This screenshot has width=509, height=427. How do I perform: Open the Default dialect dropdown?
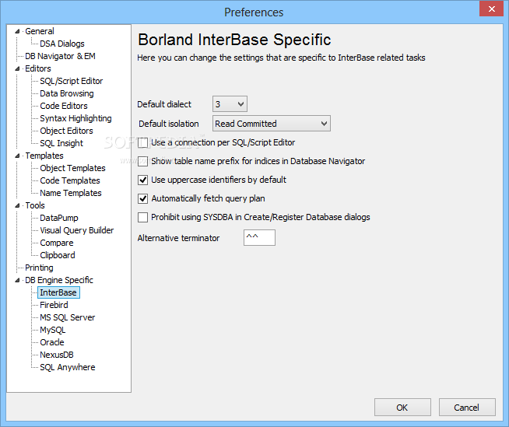pos(230,104)
